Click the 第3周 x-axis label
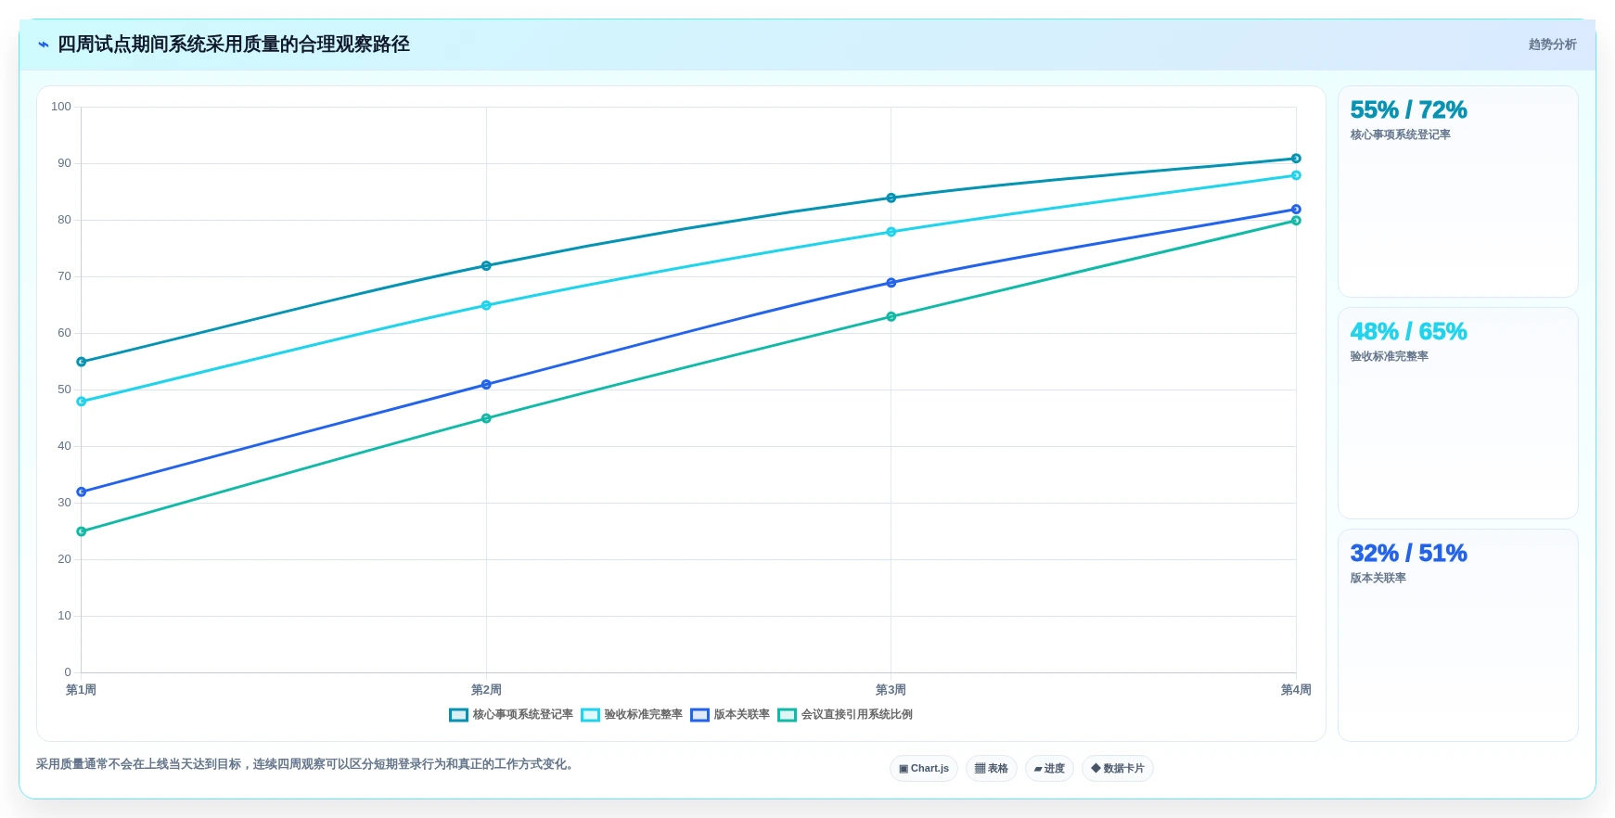 [x=891, y=690]
